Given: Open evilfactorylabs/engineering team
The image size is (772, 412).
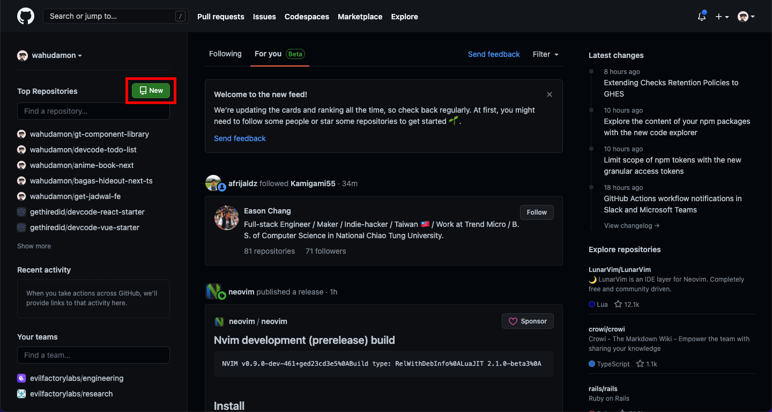Looking at the screenshot, I should coord(77,378).
